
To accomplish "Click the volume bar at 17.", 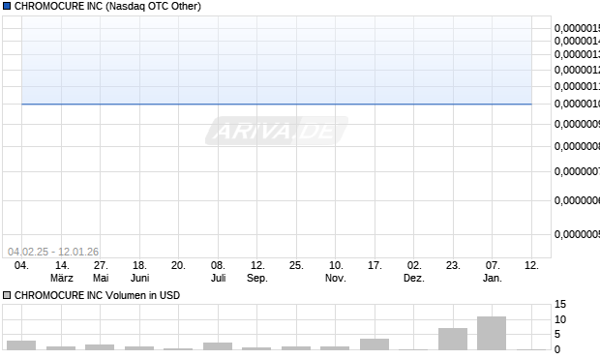I will (x=375, y=344).
